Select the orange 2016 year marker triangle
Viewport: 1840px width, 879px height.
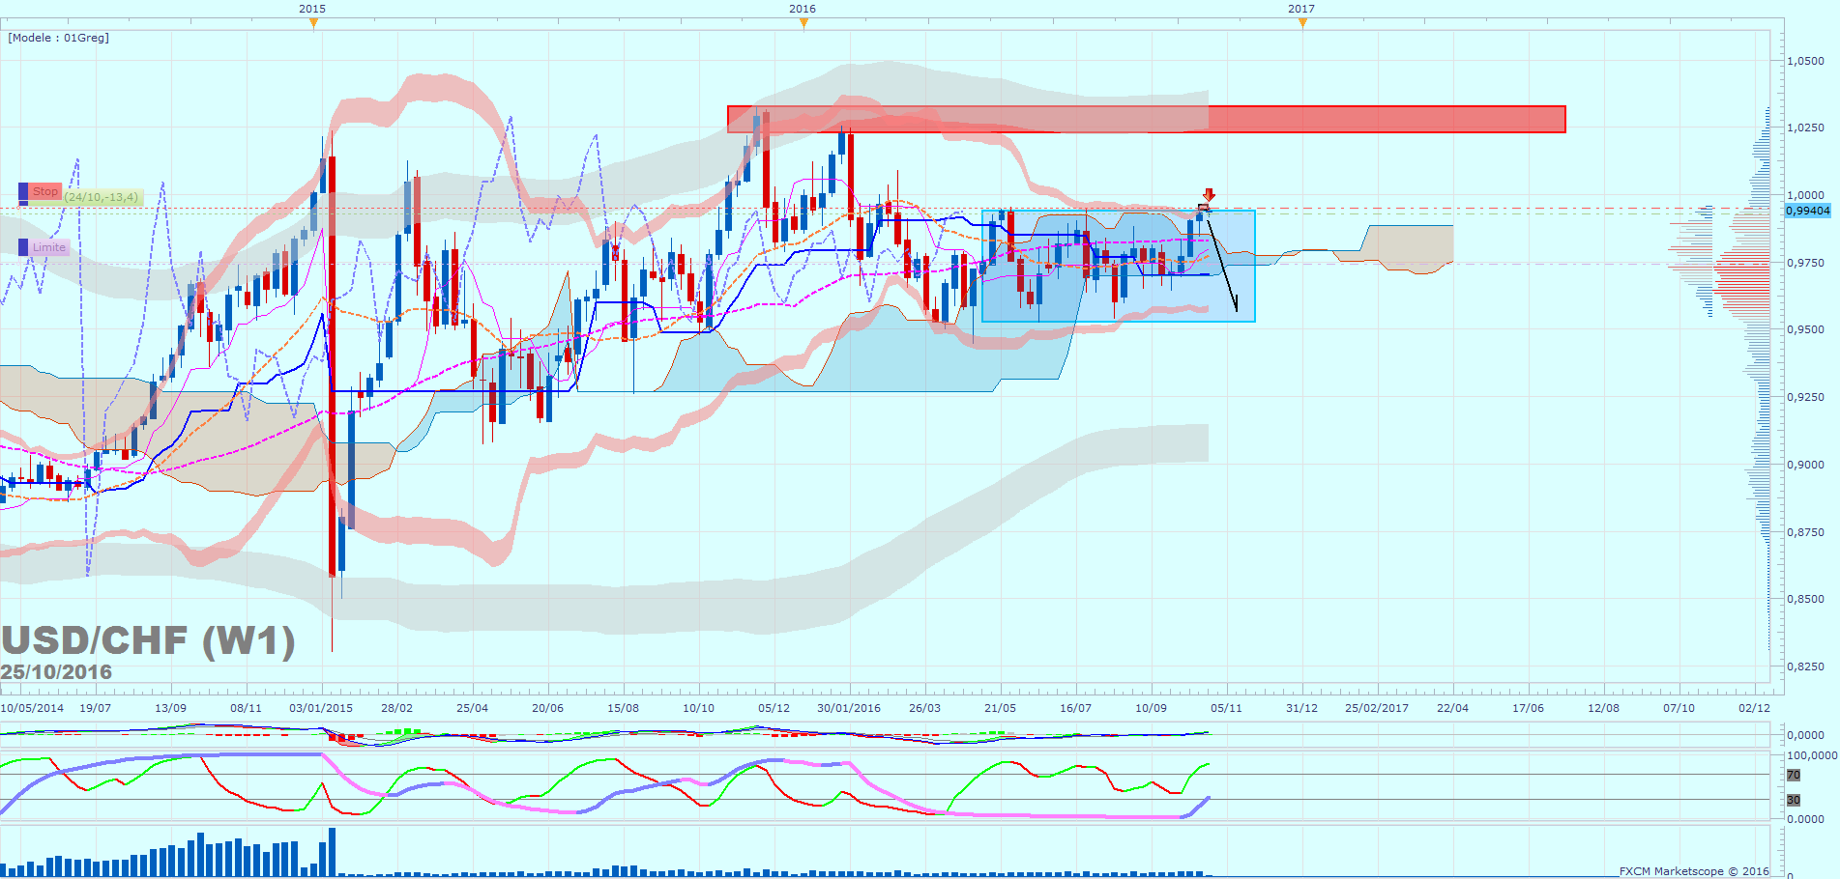pos(803,23)
